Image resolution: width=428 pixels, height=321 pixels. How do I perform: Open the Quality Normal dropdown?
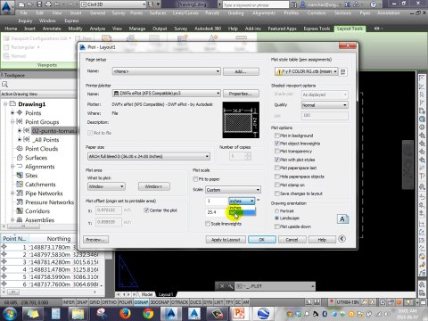click(325, 105)
